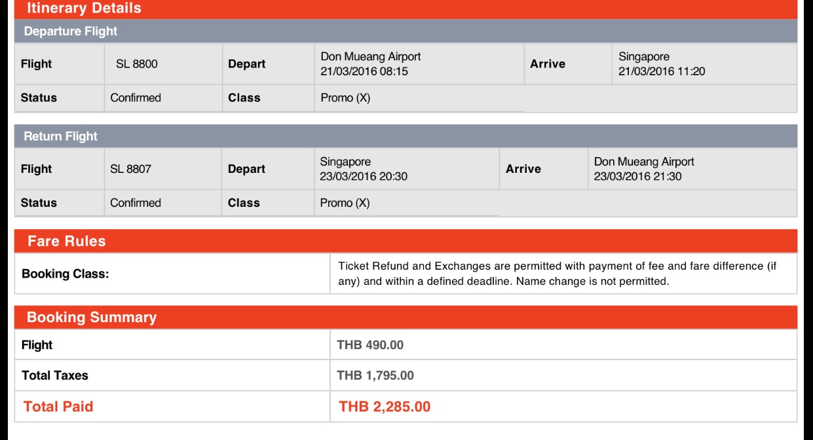Click Singapore 23/03/2016 20:30 departure cell
Screen dimensions: 813x440
pos(406,169)
